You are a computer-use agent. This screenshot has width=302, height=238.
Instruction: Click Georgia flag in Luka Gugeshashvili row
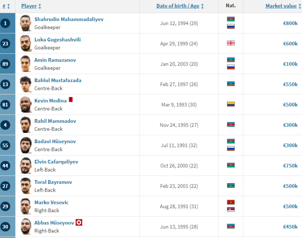[231, 43]
